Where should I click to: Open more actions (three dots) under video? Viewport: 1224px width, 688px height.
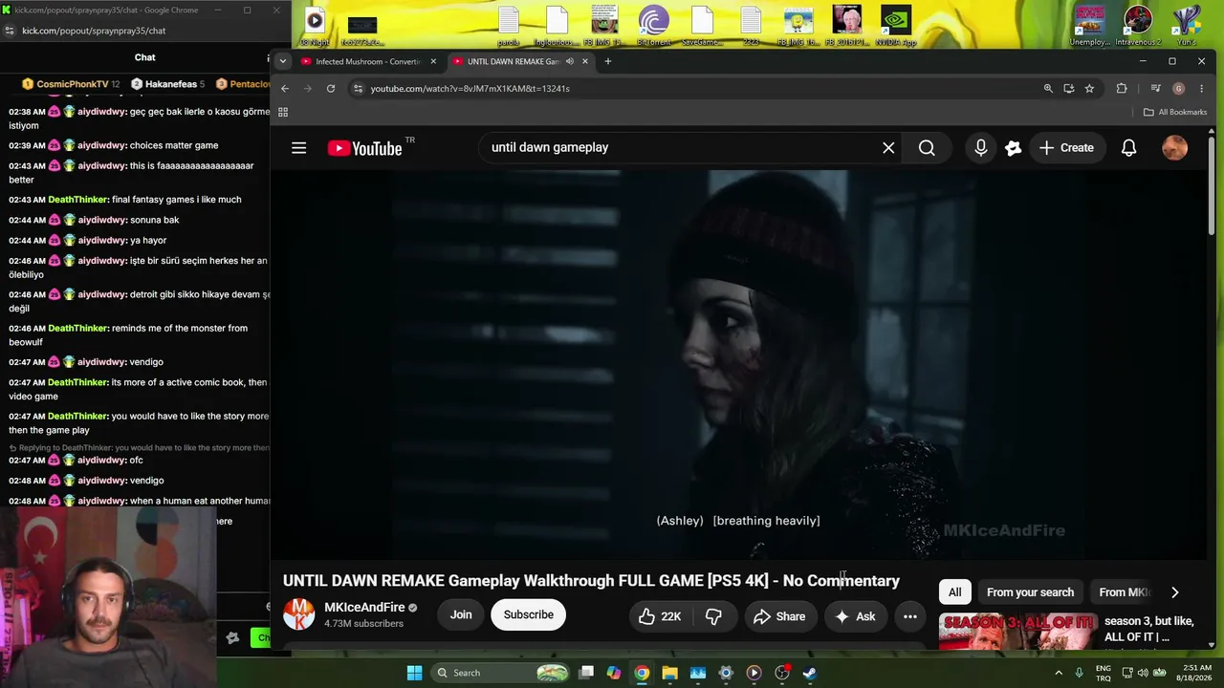click(910, 616)
